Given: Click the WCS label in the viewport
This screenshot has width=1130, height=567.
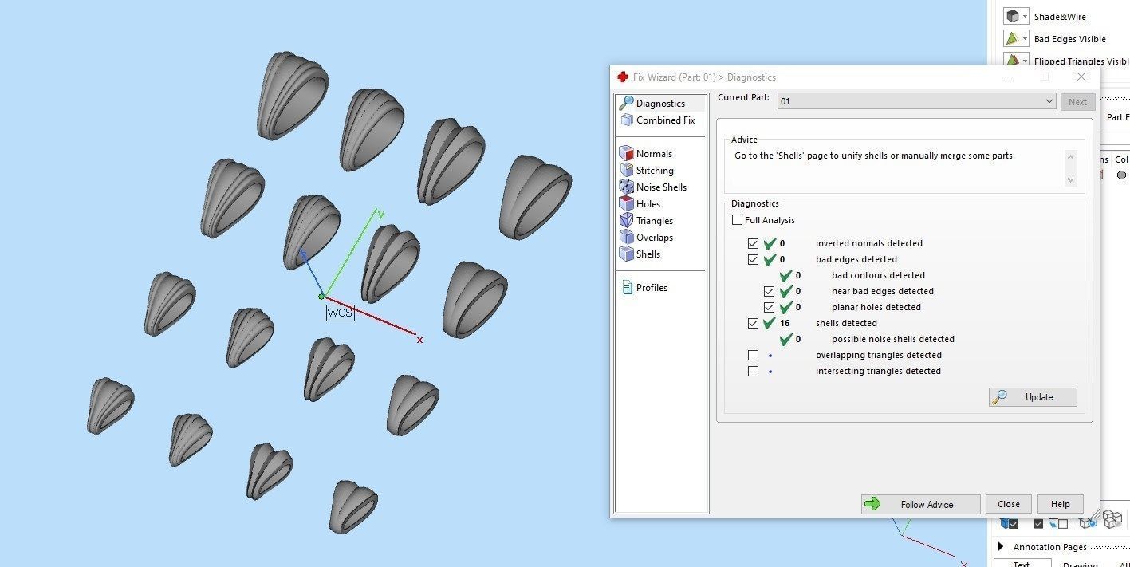Looking at the screenshot, I should [x=340, y=313].
